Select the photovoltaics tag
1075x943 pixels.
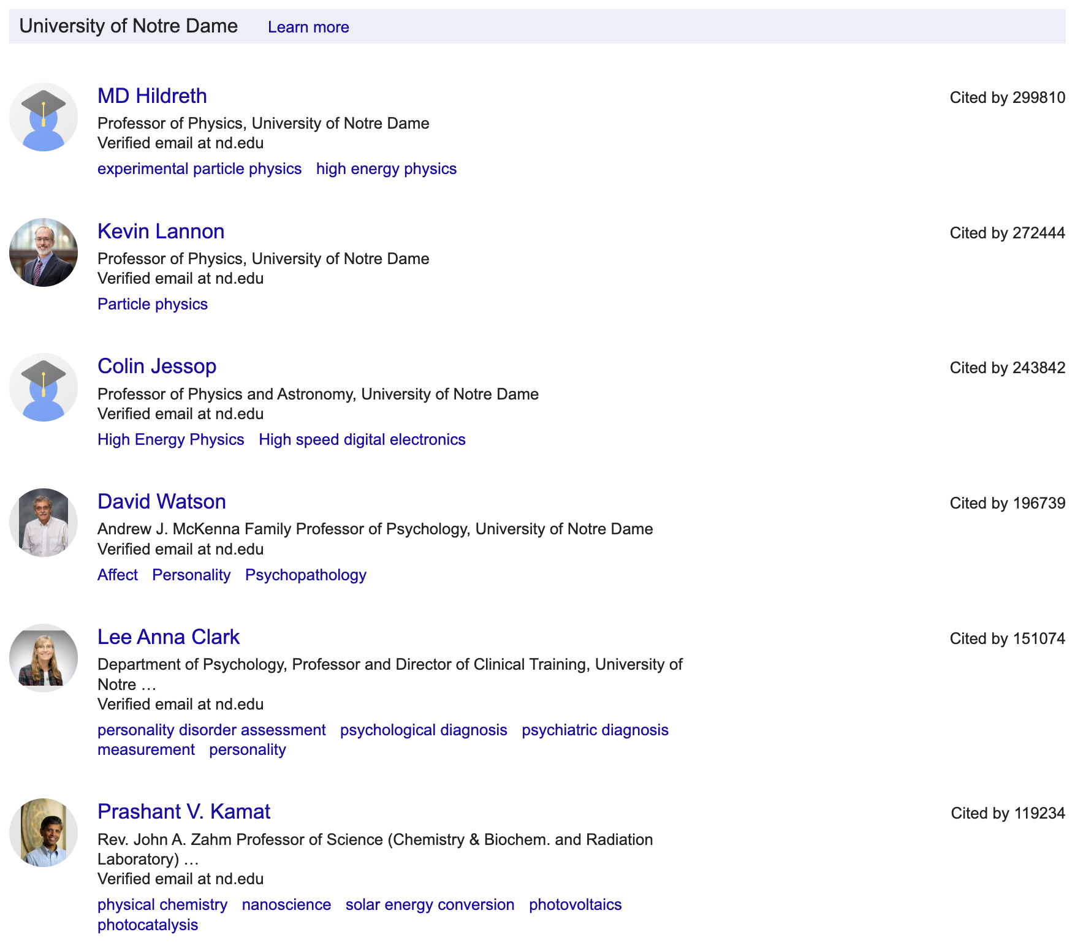[575, 904]
